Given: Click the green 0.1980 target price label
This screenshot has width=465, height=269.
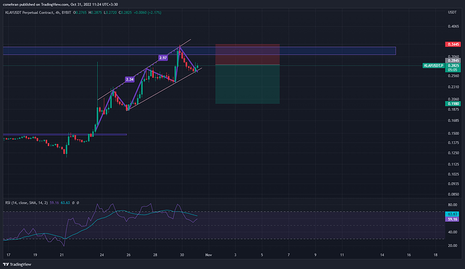Looking at the screenshot, I should coord(453,104).
